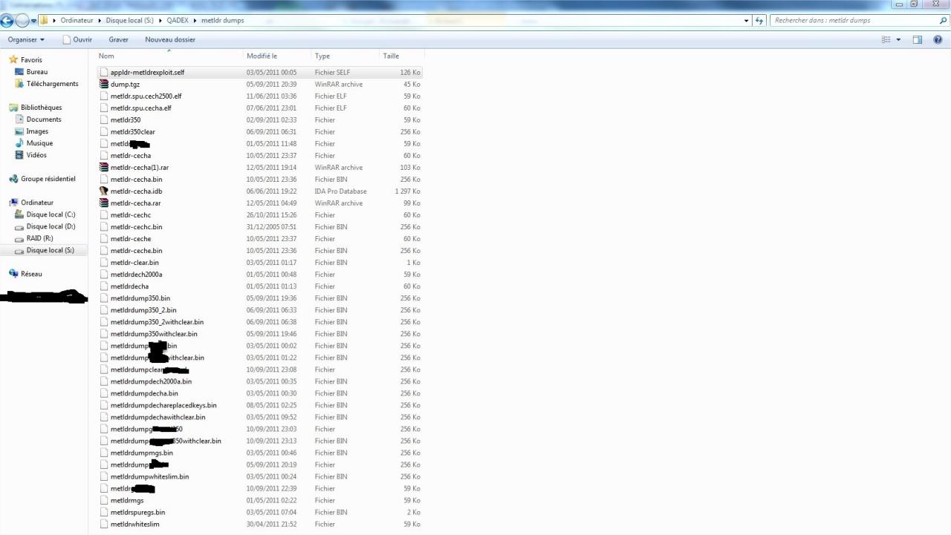Click the Help question mark icon
Screen dimensions: 951x535
coord(938,40)
